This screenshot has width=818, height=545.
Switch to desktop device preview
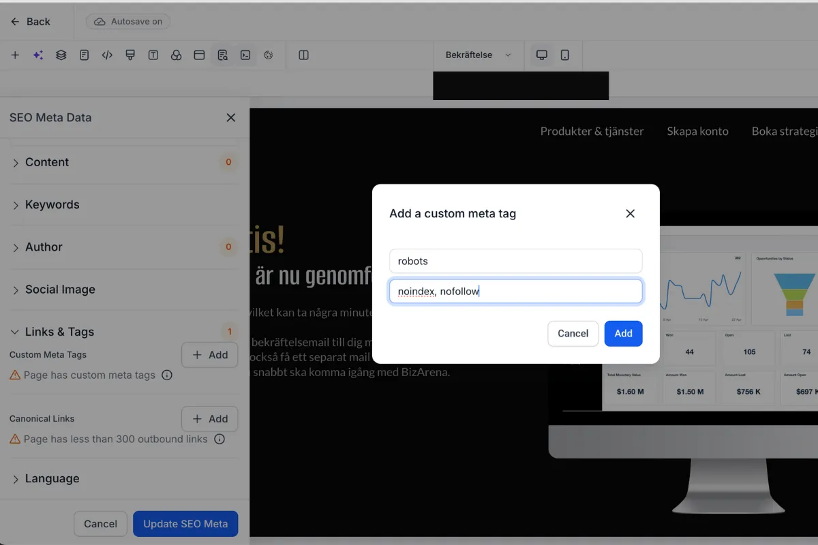point(542,55)
